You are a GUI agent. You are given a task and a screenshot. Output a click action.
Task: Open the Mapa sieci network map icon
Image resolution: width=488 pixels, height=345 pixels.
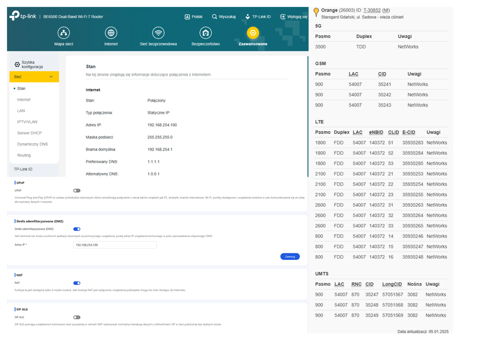pyautogui.click(x=64, y=33)
